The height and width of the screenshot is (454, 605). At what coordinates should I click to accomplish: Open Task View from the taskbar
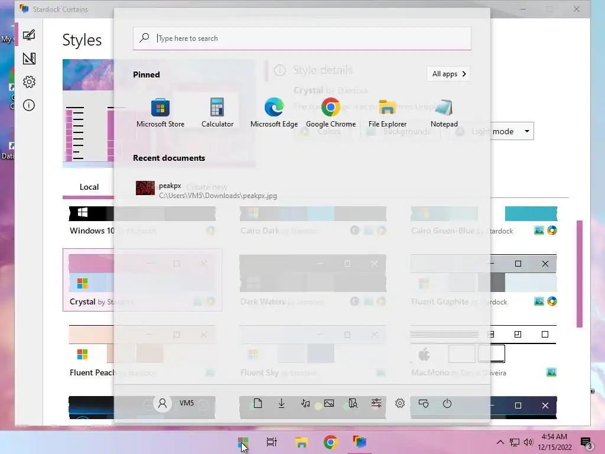tap(272, 442)
